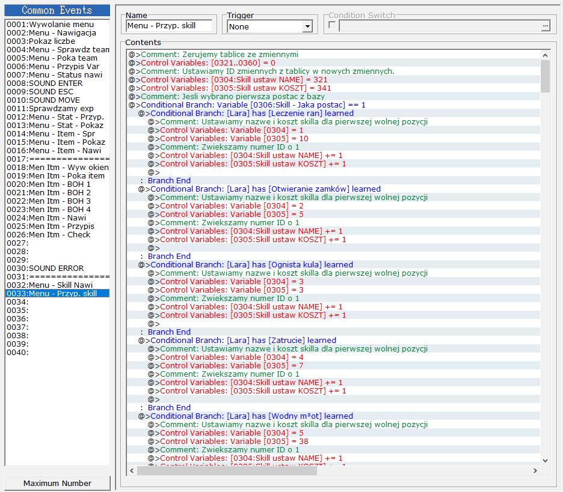This screenshot has height=492, width=563.
Task: Select event 0004:Menu - Sprawdz team
Action: 58,49
